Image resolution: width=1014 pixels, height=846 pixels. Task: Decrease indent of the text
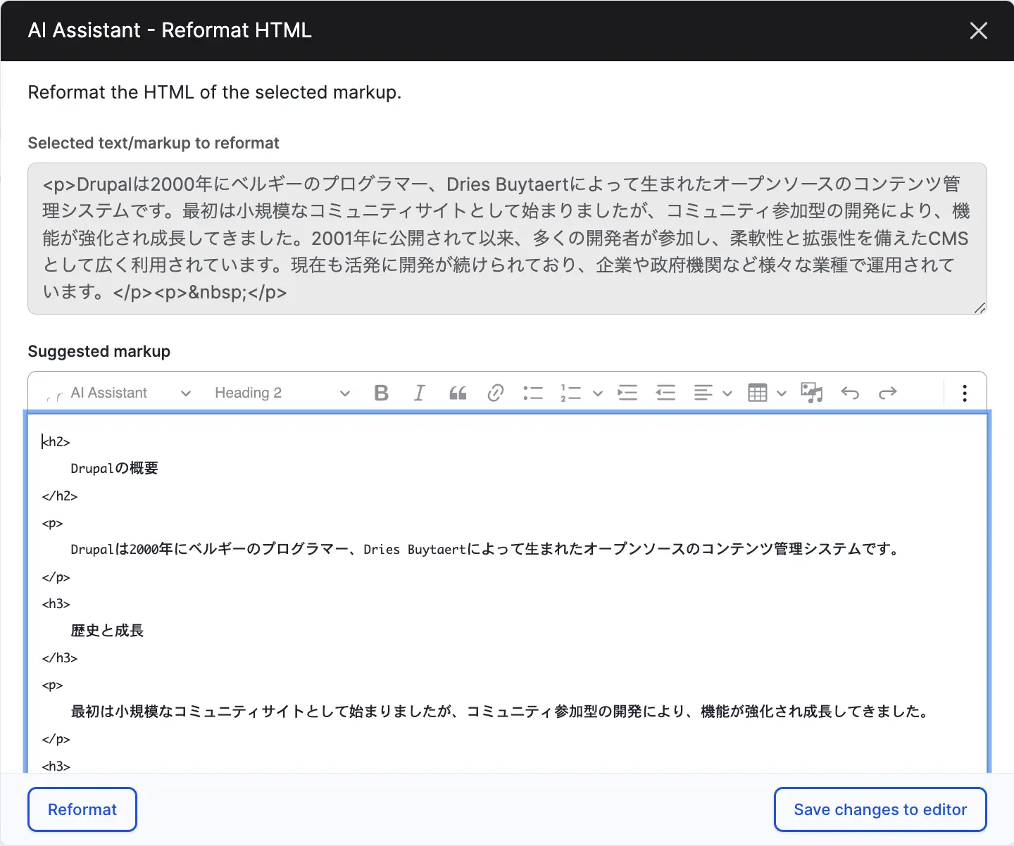(665, 393)
